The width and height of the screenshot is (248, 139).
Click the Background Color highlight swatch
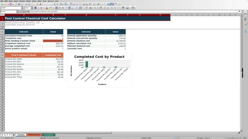tap(51, 8)
